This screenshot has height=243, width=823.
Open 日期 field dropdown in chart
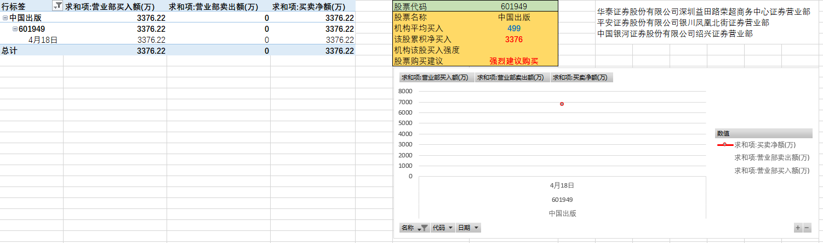[468, 228]
